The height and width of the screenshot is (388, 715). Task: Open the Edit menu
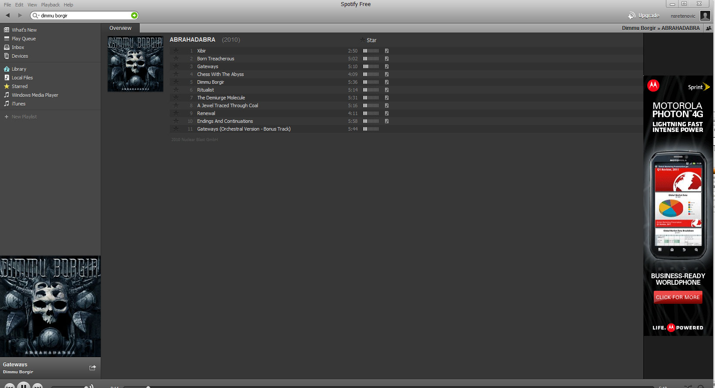point(19,5)
